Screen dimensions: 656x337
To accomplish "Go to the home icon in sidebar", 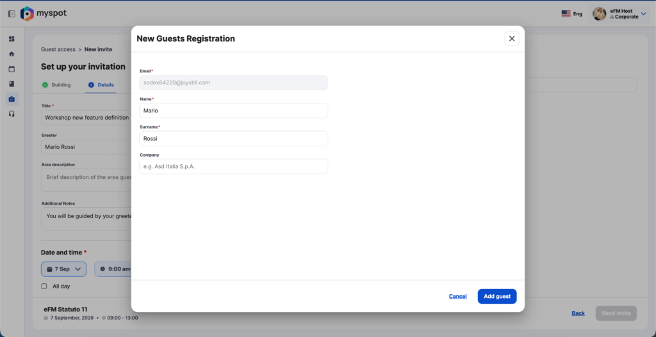I will coord(12,54).
